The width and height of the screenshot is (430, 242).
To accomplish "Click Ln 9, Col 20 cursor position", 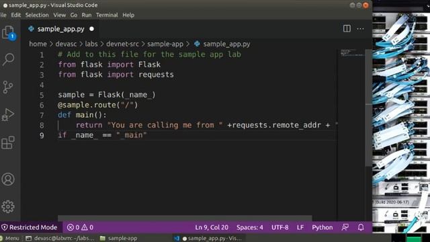I will pos(212,227).
